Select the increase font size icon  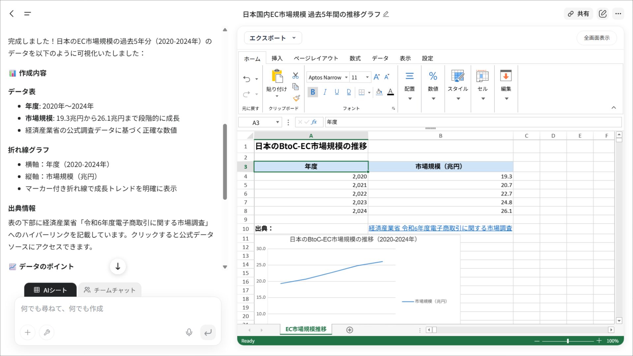(376, 77)
